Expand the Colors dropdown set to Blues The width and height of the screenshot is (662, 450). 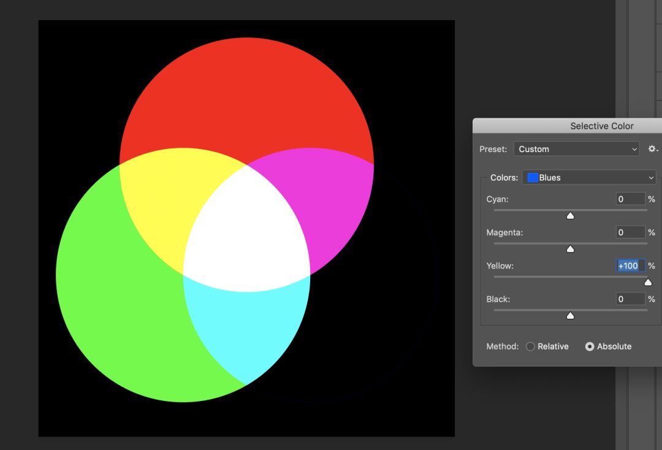(590, 178)
